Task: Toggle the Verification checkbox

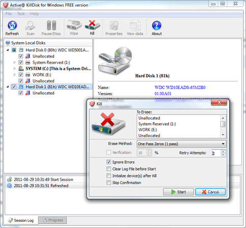Action: (x=108, y=153)
